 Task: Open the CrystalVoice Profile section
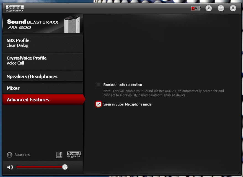(x=43, y=62)
